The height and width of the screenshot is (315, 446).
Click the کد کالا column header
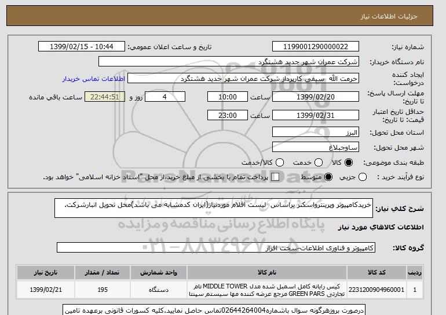click(376, 272)
